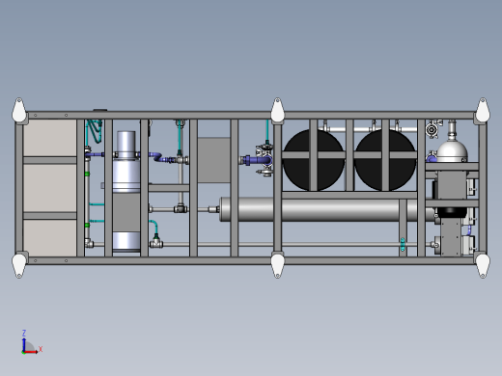Select the gray bolted mounting plate
This screenshot has width=502, height=376.
451,237
